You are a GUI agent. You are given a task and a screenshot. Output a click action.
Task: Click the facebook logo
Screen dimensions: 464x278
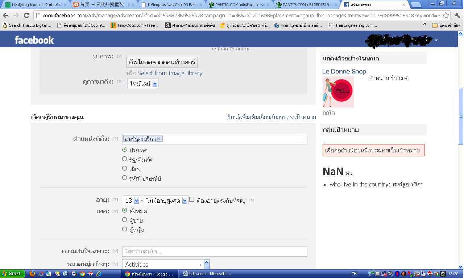[34, 40]
